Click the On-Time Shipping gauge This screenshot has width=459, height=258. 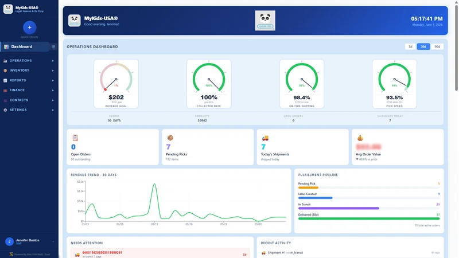(x=302, y=84)
